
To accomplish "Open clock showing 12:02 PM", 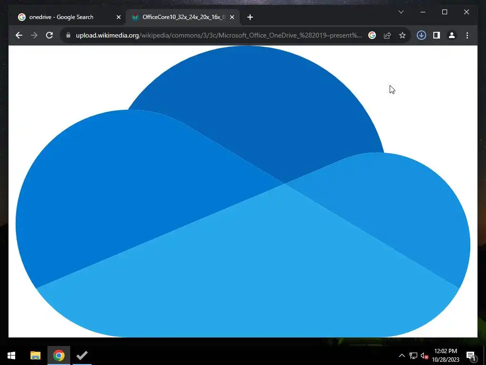I will pyautogui.click(x=445, y=355).
